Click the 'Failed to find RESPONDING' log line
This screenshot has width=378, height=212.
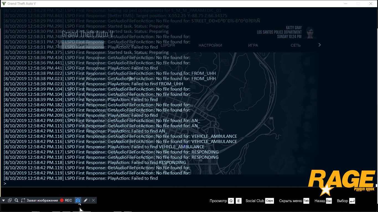tap(95, 163)
